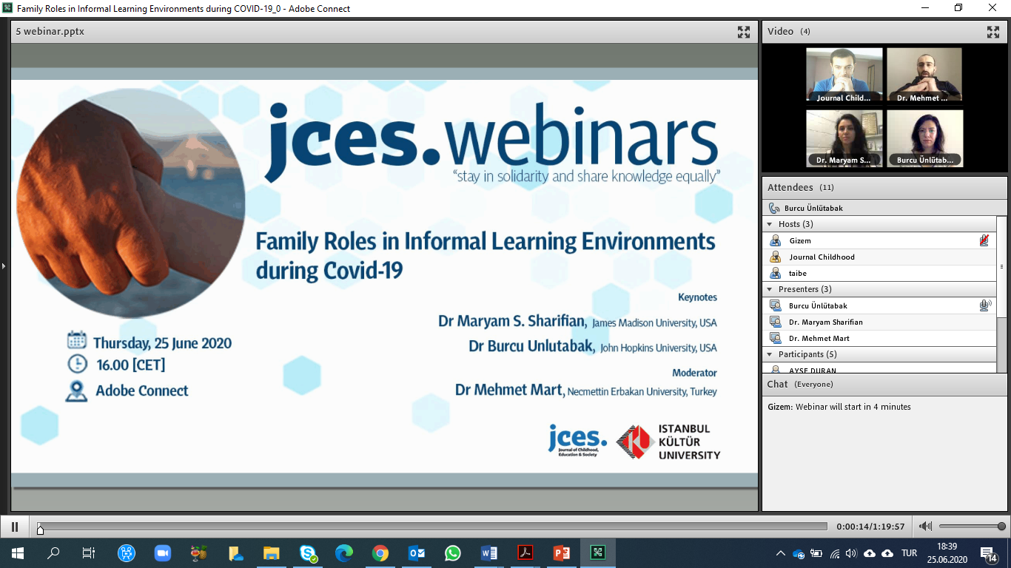Click the seek bar of the recording
Screen dimensions: 1011x568
[433, 527]
